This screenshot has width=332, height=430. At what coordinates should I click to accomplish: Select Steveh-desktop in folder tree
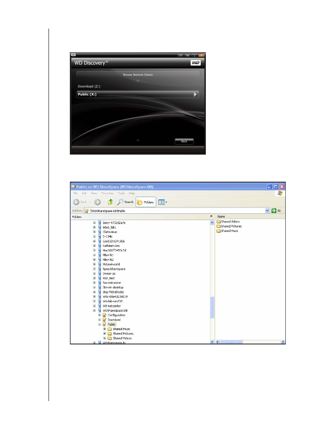tap(113, 288)
